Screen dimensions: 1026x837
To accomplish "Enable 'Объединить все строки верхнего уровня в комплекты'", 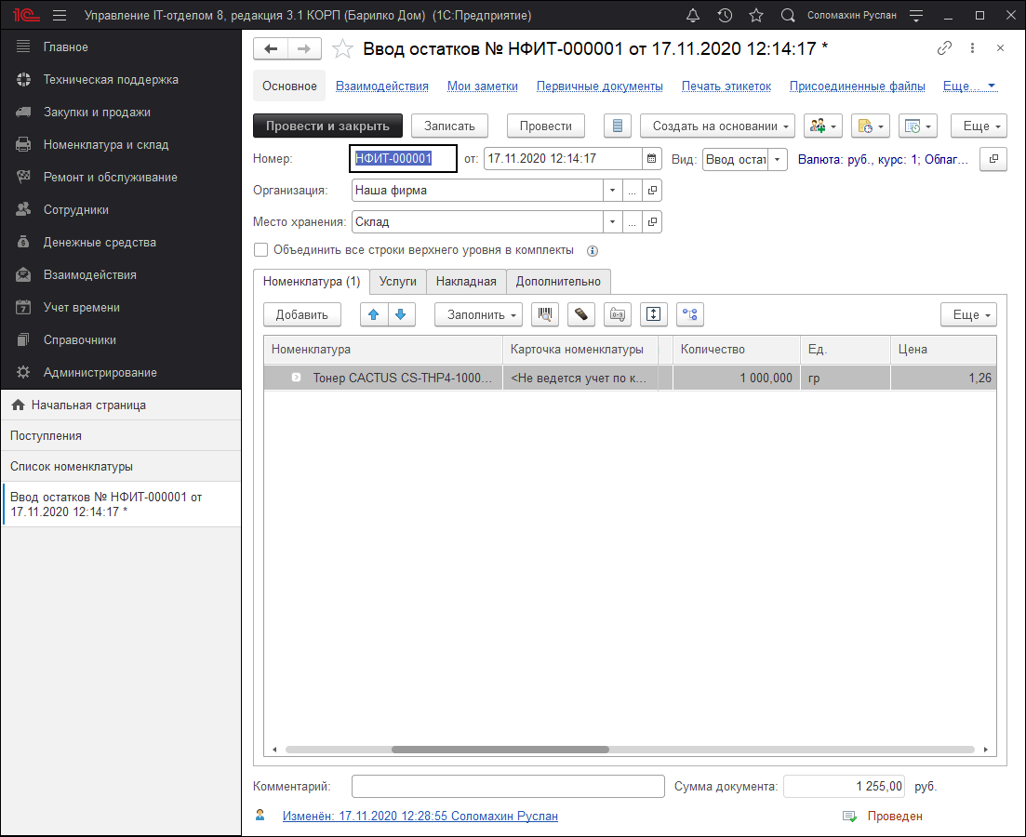I will [261, 250].
